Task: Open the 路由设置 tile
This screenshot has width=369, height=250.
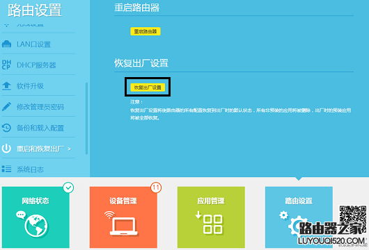Action: 299,217
